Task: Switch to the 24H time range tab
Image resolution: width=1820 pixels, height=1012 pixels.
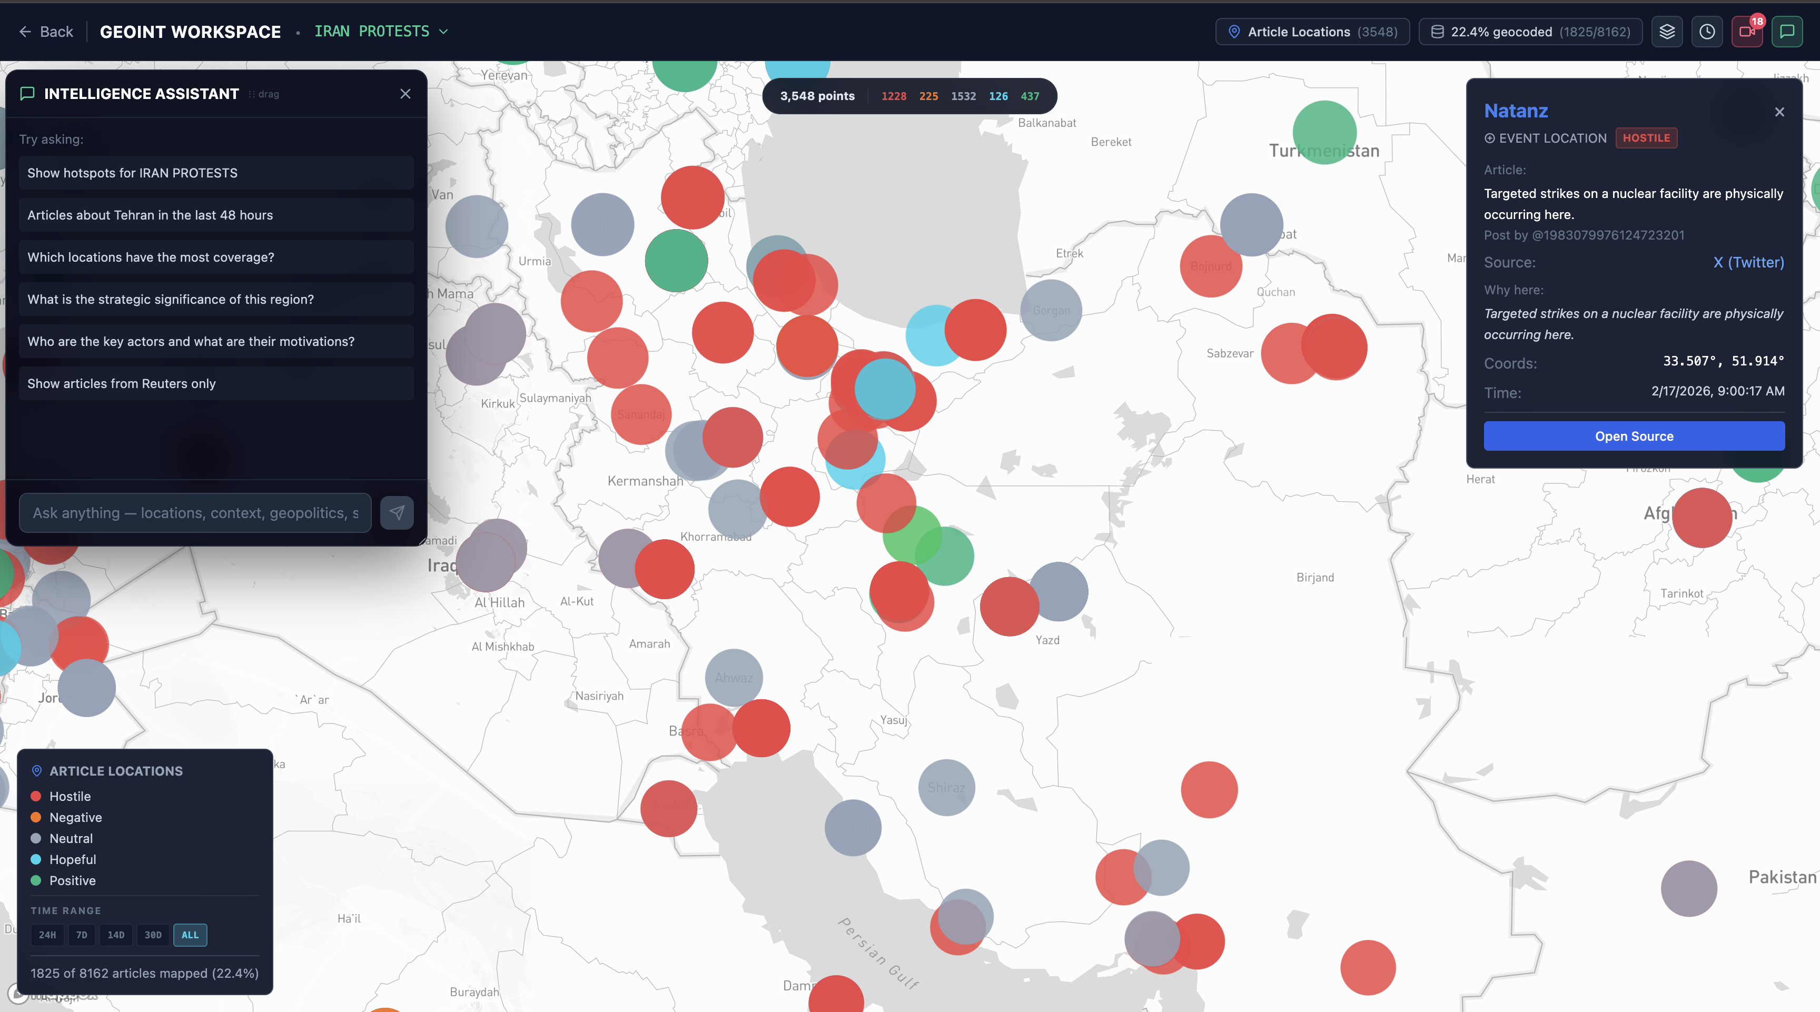Action: 47,934
